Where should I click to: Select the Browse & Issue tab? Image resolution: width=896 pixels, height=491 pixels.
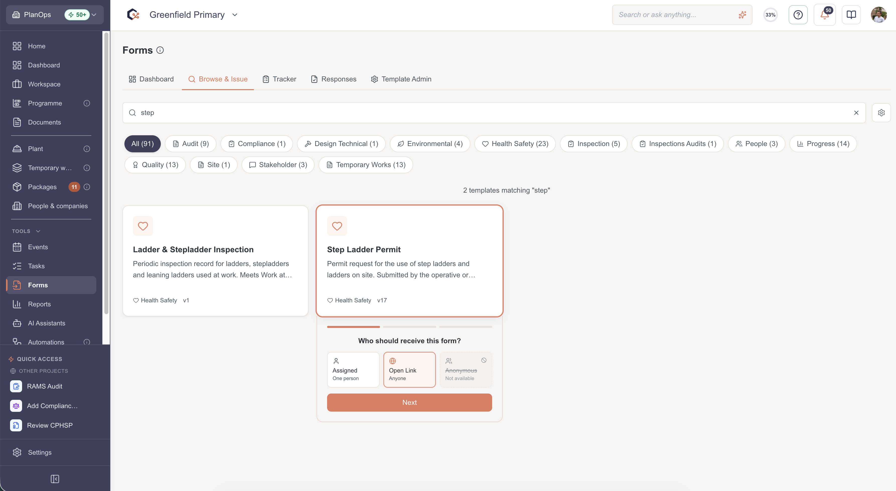click(218, 79)
